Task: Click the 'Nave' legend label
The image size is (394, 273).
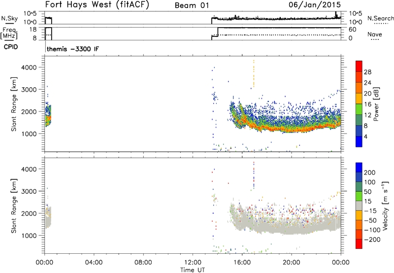Action: (x=375, y=34)
